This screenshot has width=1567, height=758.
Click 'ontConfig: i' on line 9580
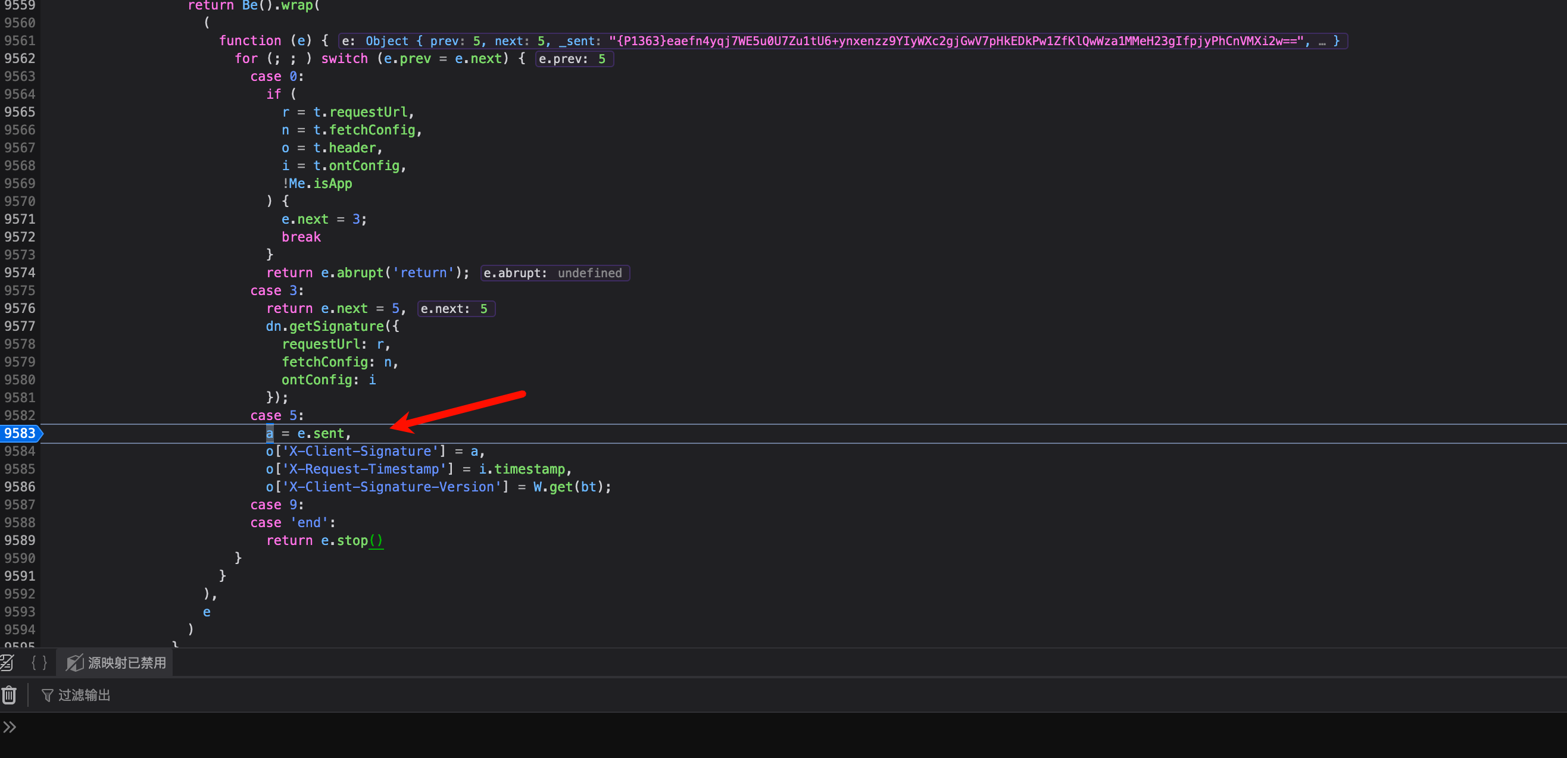click(329, 380)
